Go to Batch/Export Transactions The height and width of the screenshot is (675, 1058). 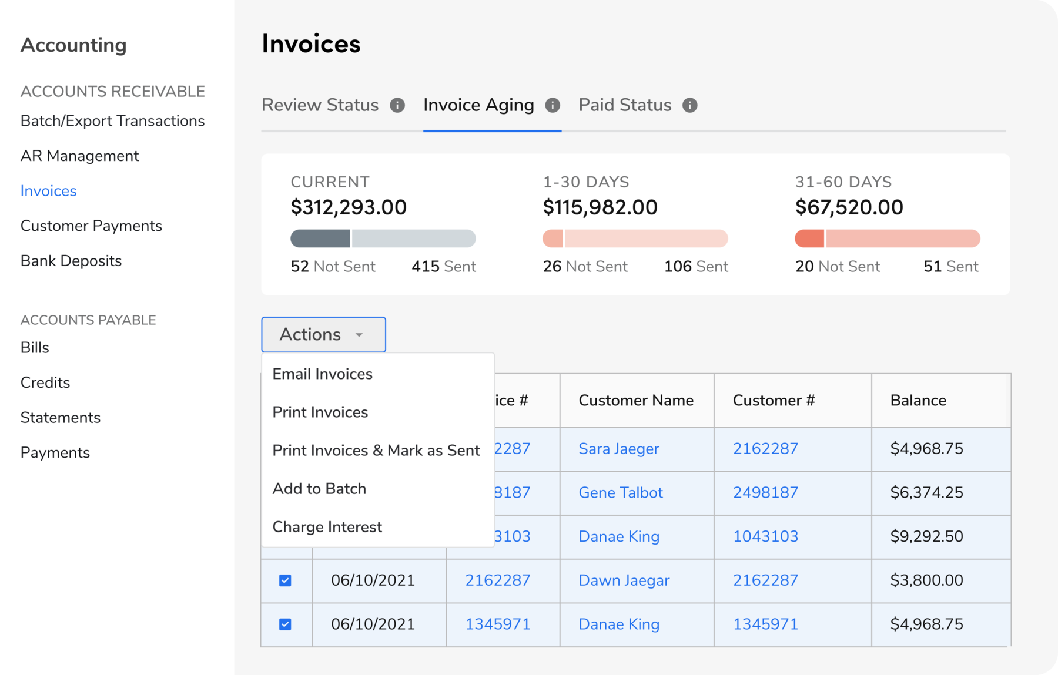pyautogui.click(x=112, y=120)
